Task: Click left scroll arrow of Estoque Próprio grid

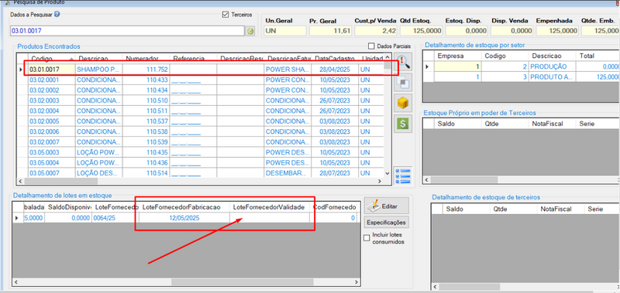Action: click(x=427, y=180)
